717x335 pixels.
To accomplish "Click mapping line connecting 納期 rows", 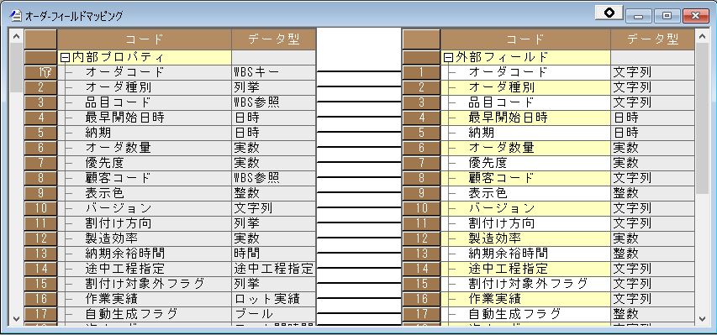I will [x=359, y=132].
